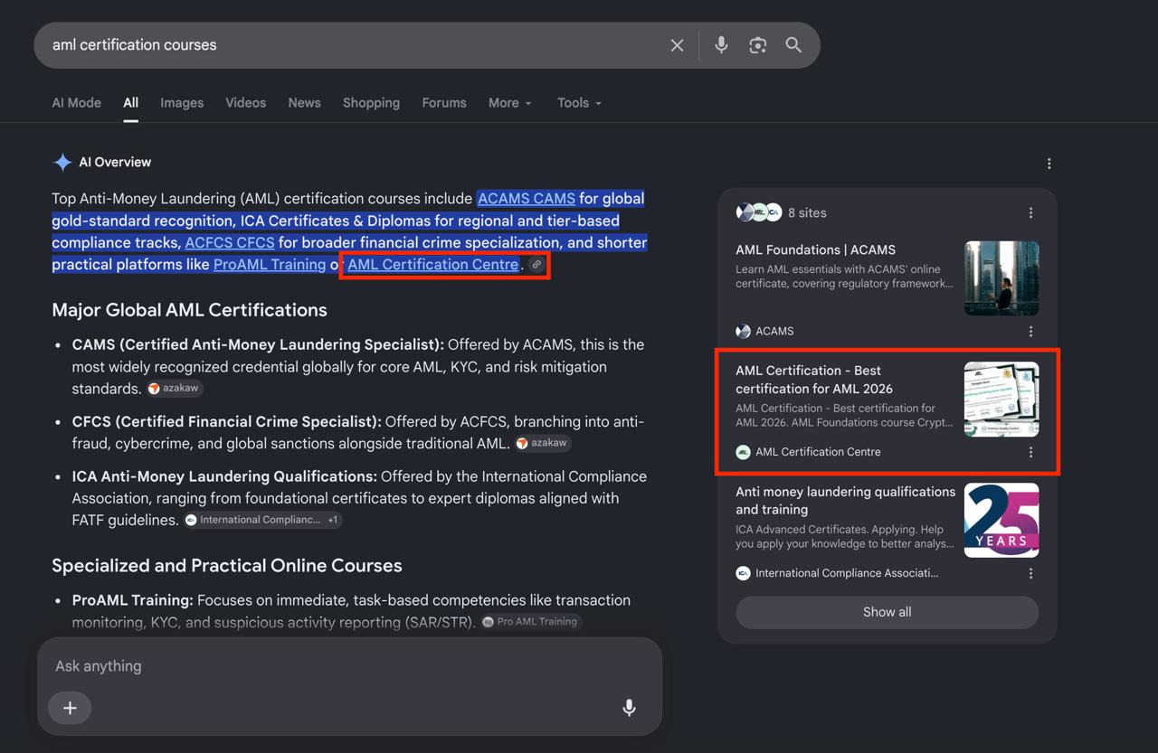Switch to the Forums tab
Image resolution: width=1158 pixels, height=753 pixels.
(444, 103)
